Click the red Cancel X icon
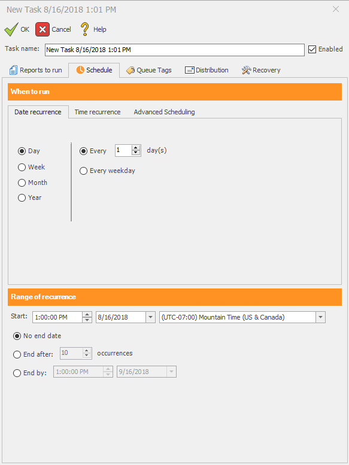The image size is (349, 465). (43, 29)
